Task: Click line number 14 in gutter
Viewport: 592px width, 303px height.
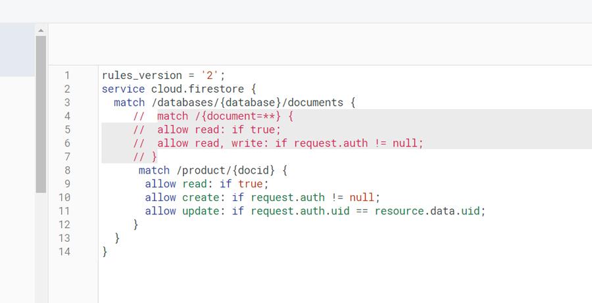Action: 64,252
